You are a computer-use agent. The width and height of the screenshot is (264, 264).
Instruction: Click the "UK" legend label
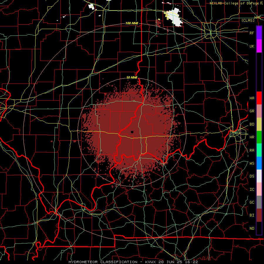tap(252, 46)
